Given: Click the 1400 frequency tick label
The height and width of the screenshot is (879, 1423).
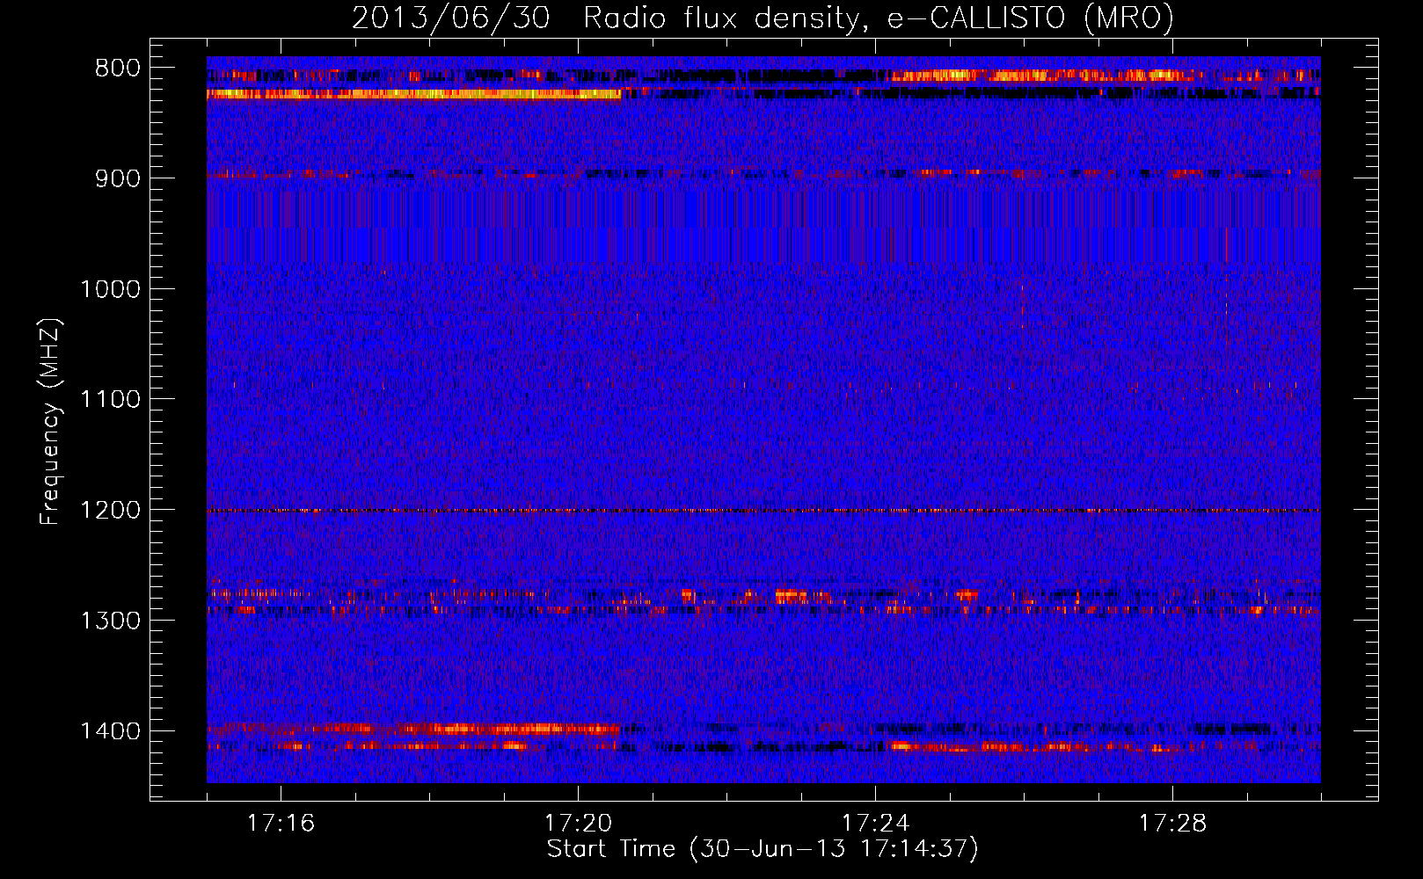Looking at the screenshot, I should pyautogui.click(x=110, y=731).
